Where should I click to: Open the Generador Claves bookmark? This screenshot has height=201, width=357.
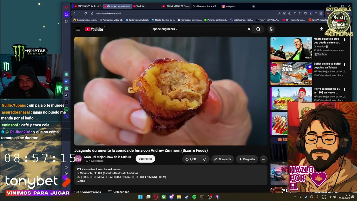(x=190, y=20)
